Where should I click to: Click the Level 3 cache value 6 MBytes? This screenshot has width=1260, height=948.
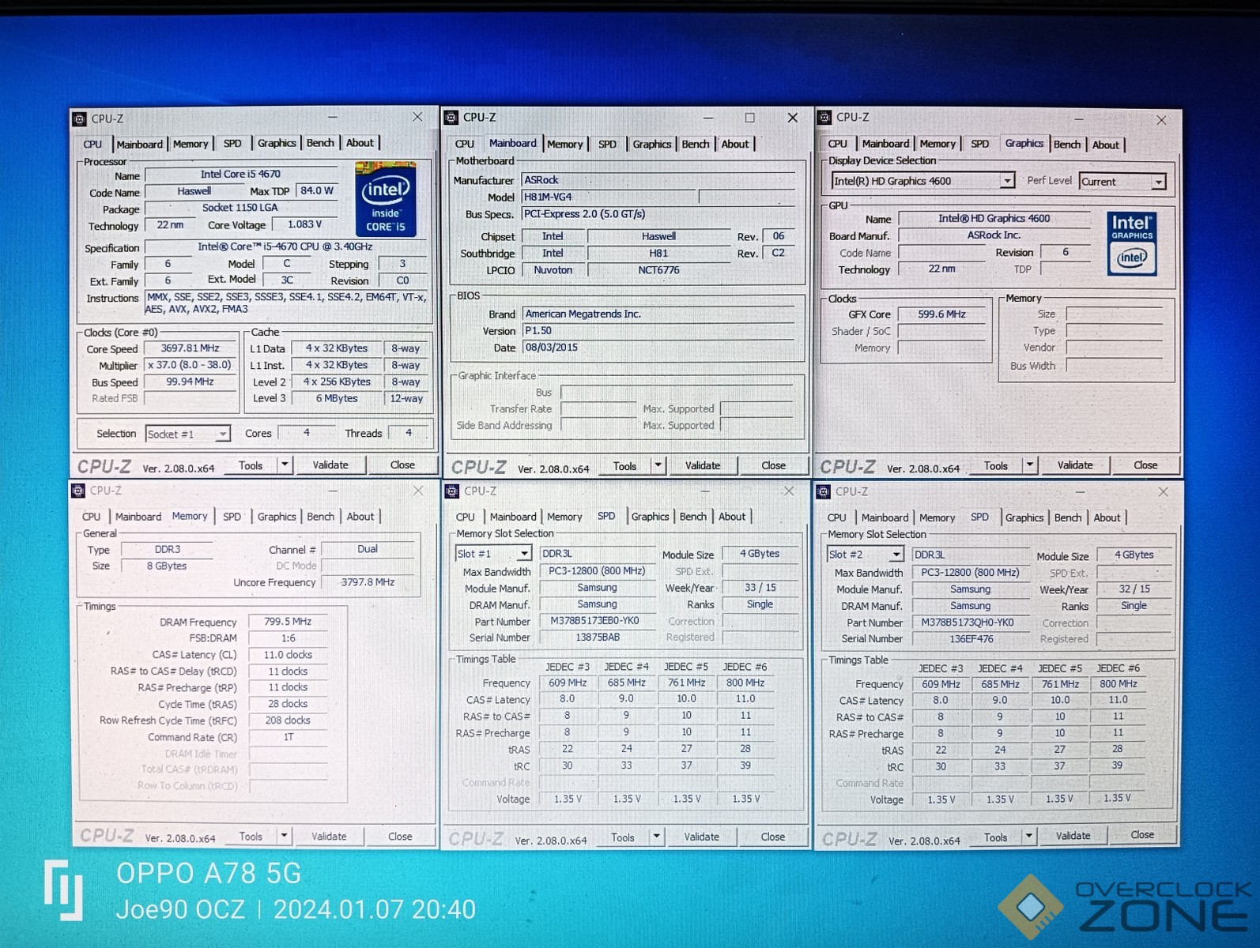pos(337,398)
